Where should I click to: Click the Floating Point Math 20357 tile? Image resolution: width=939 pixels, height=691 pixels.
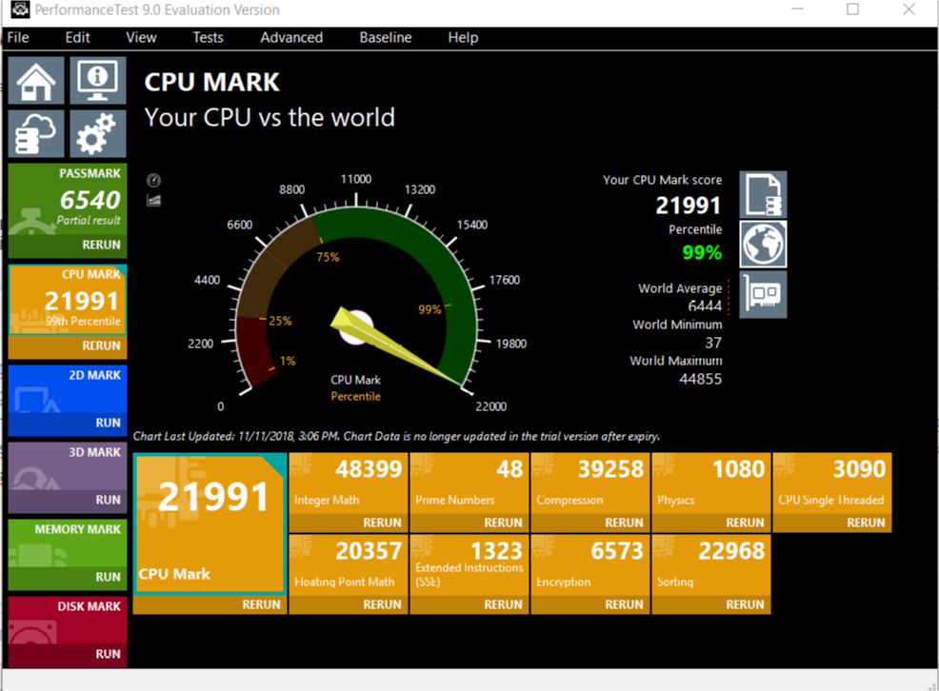tap(349, 565)
